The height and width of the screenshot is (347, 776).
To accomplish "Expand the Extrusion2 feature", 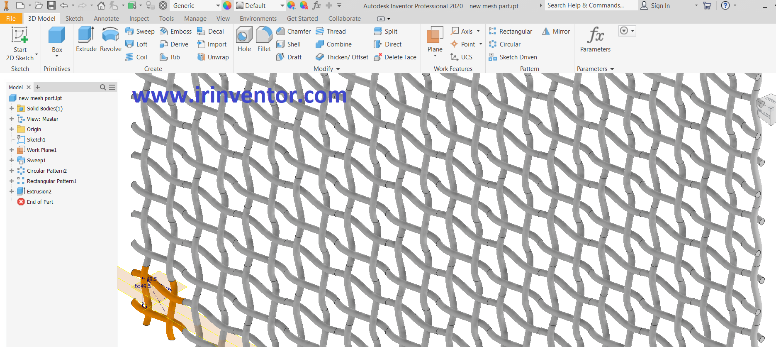I will (12, 191).
